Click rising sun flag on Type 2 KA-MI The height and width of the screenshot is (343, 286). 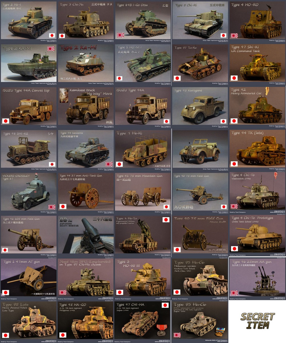pos(51,49)
